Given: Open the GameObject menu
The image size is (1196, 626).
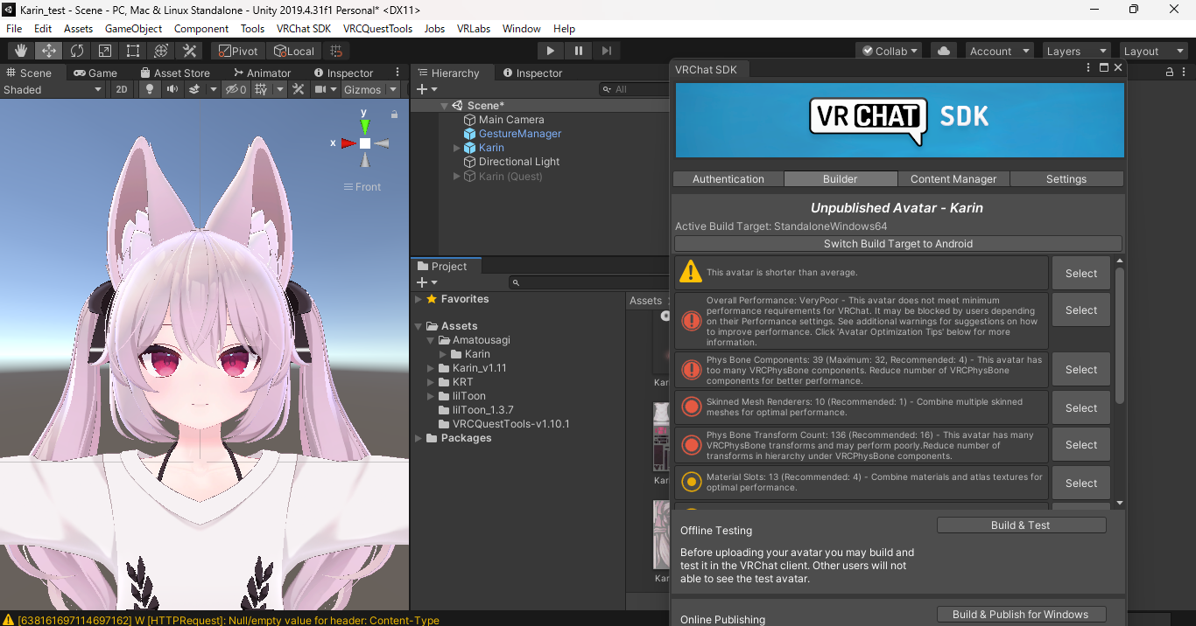Looking at the screenshot, I should (x=134, y=28).
